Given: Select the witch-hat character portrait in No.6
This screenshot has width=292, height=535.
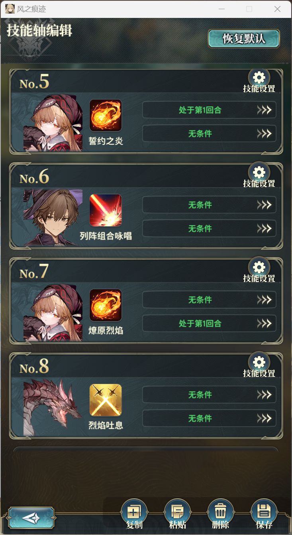Looking at the screenshot, I should (x=53, y=218).
